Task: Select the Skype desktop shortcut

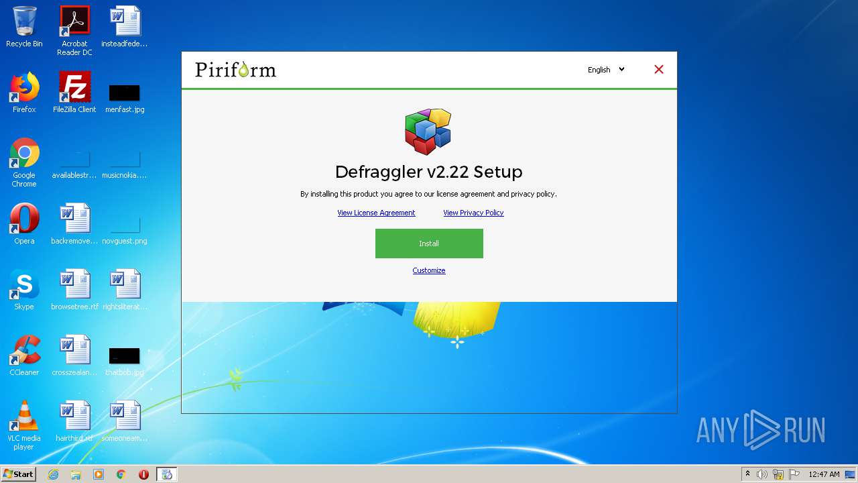Action: [x=24, y=290]
